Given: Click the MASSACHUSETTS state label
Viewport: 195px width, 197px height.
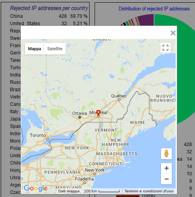Looking at the screenshot, I should (x=117, y=154).
